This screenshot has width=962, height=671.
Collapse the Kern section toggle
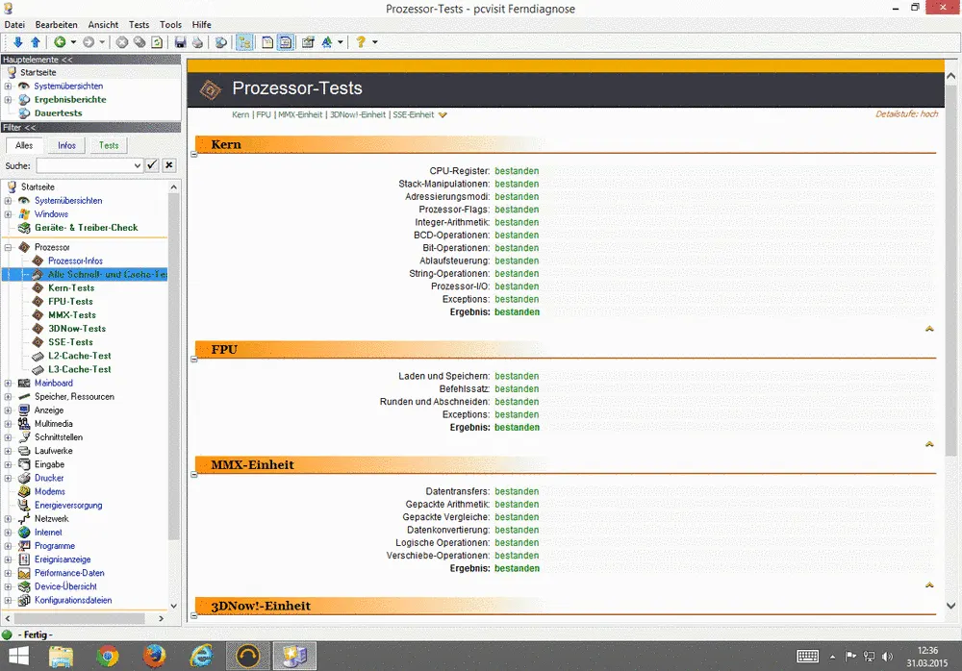[194, 155]
